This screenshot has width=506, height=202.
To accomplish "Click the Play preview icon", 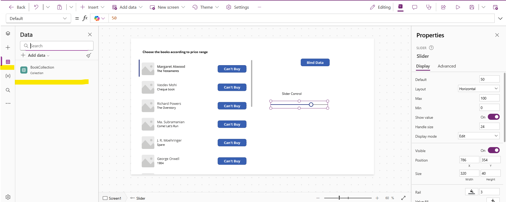I will click(x=458, y=7).
